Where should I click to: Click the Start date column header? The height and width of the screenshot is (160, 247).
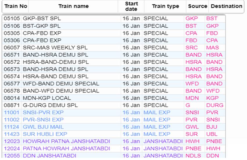pos(131,6)
